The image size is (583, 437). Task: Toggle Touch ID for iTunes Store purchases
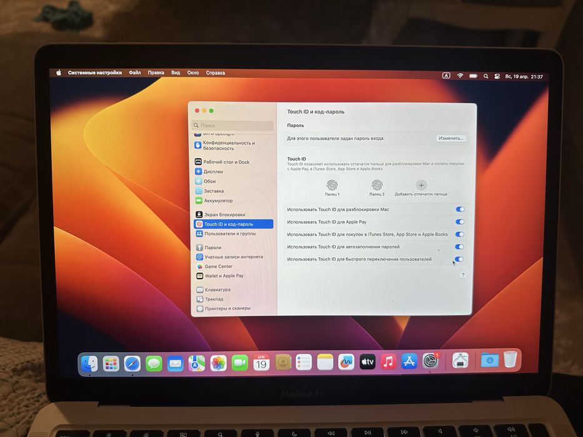tap(459, 234)
